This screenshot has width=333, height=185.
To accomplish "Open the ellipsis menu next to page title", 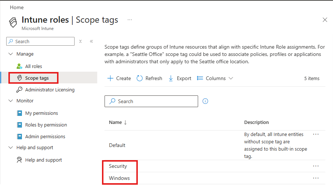I will coord(130,19).
